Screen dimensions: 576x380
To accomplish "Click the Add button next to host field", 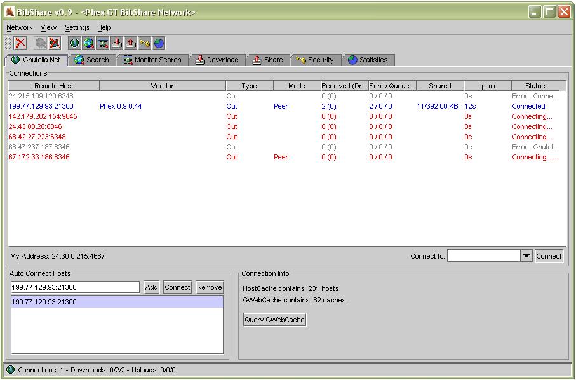I will click(x=151, y=287).
